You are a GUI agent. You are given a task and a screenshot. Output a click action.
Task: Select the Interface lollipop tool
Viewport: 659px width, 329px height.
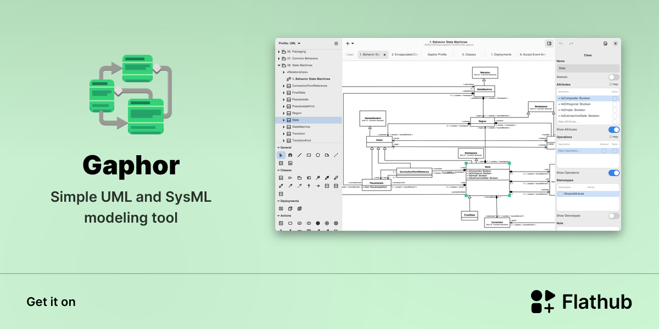click(x=290, y=178)
